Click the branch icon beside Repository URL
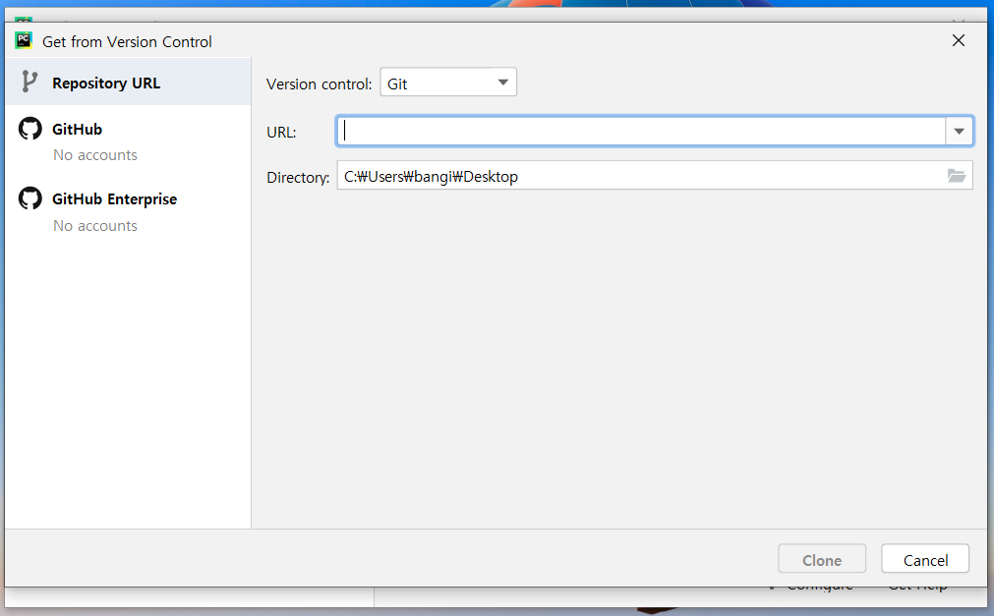This screenshot has height=616, width=994. pyautogui.click(x=29, y=82)
